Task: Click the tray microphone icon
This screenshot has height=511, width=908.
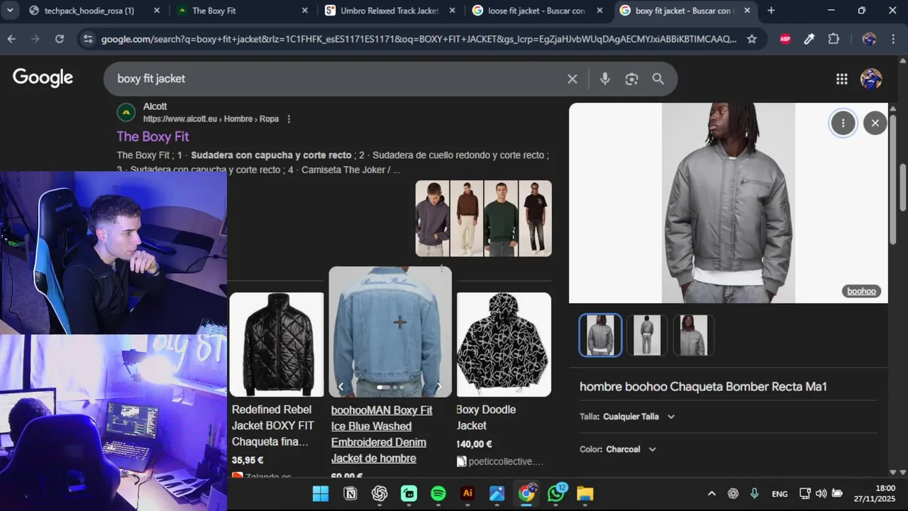Action: coord(755,493)
